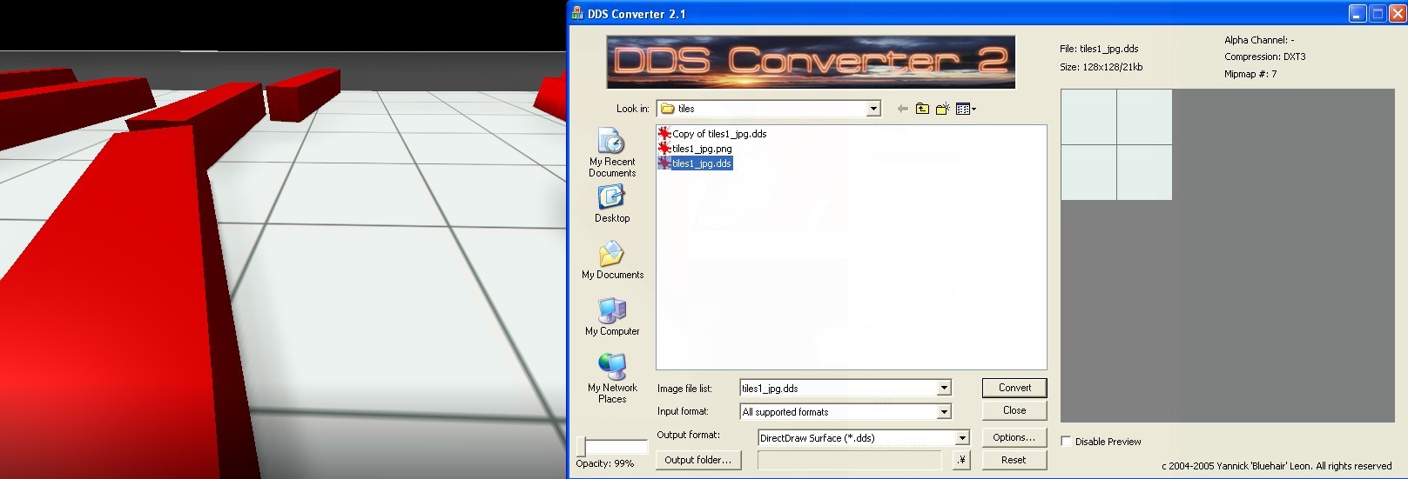Create new folder icon
The width and height of the screenshot is (1408, 479).
click(942, 109)
